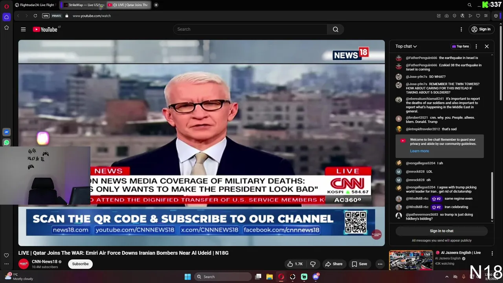Open a new browser tab with plus

click(156, 5)
